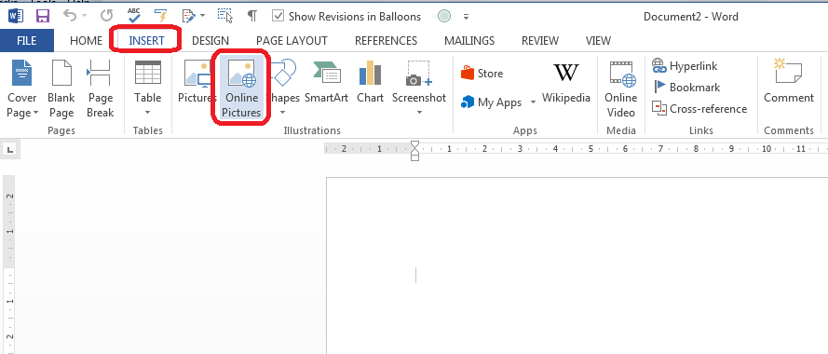Image resolution: width=828 pixels, height=354 pixels.
Task: Add a Bookmark
Action: click(x=686, y=88)
